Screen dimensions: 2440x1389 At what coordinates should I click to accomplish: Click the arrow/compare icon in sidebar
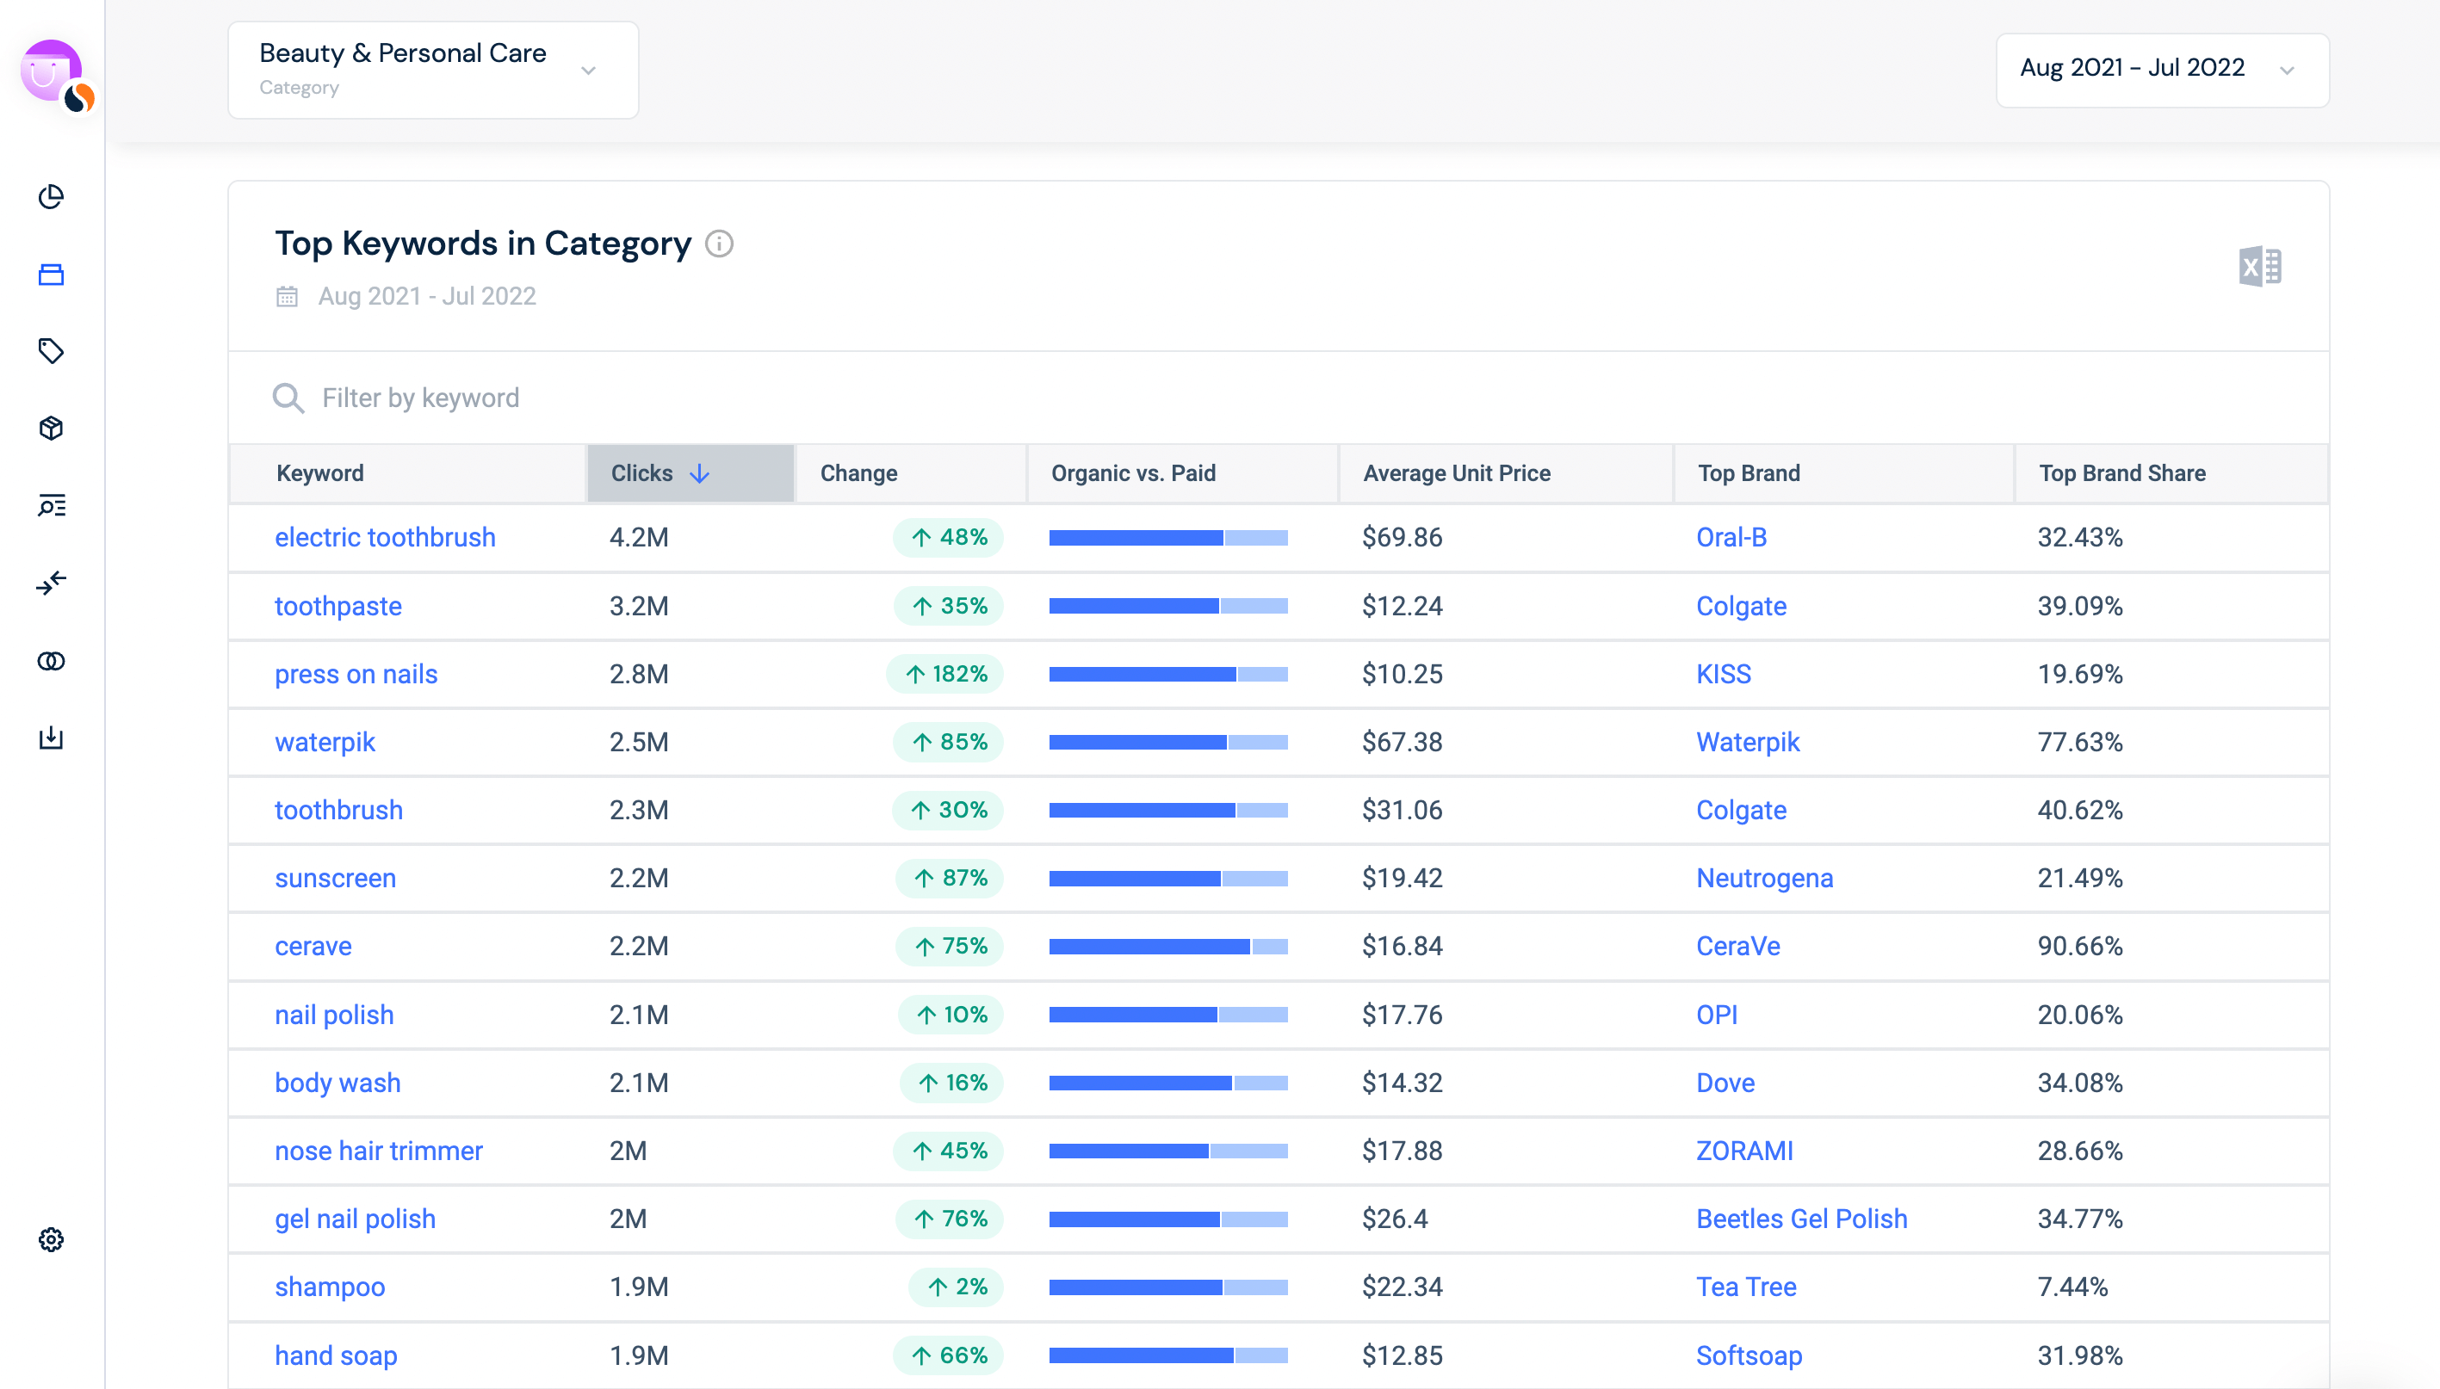click(50, 582)
